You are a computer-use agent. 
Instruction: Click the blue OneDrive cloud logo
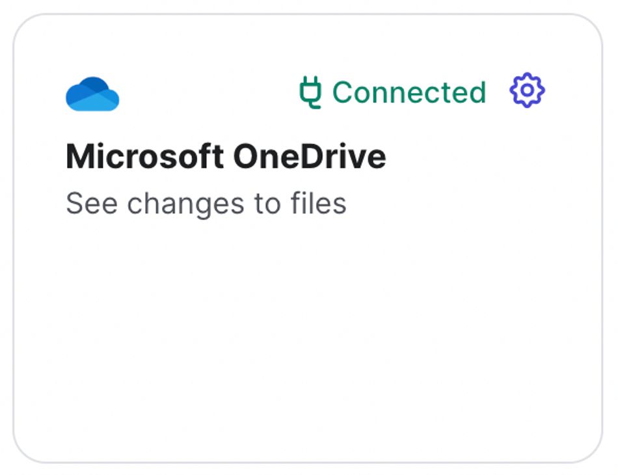(92, 94)
